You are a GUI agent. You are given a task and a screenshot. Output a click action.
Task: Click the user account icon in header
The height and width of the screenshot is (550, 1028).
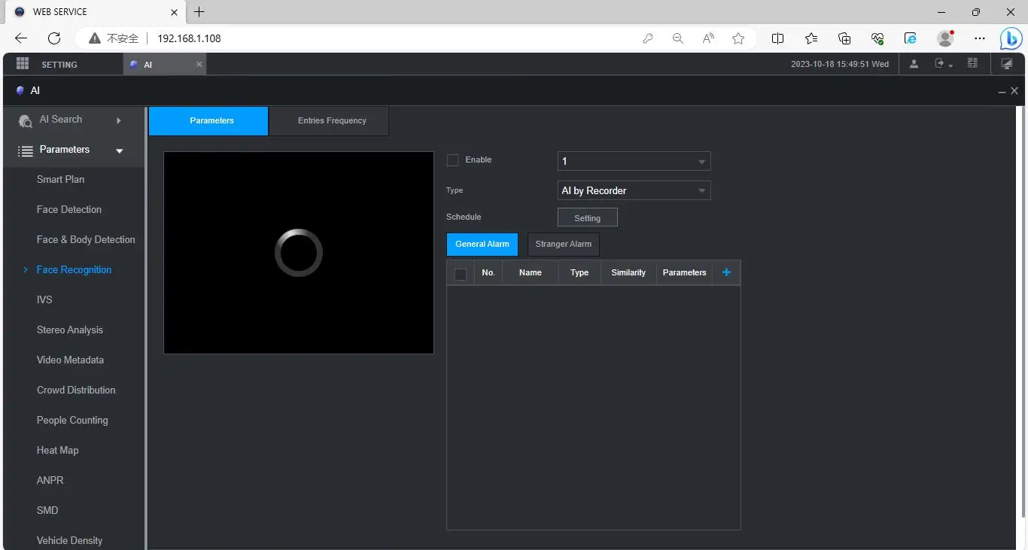(x=914, y=64)
